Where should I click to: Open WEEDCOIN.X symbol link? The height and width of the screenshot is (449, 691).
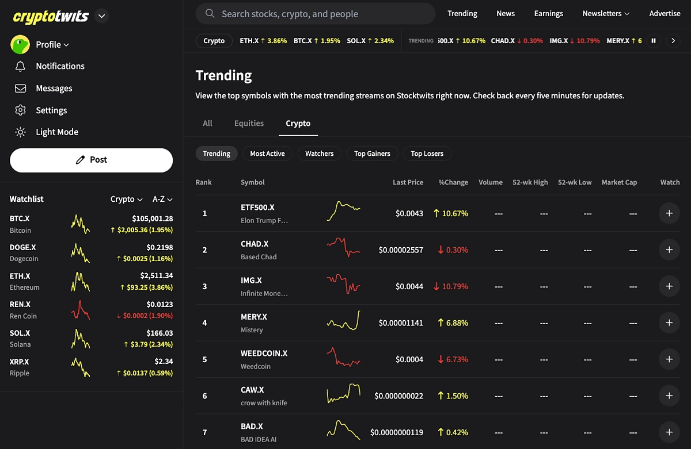(264, 353)
